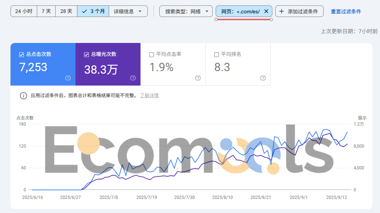Enable the 平均排名 checkbox

pos(216,55)
